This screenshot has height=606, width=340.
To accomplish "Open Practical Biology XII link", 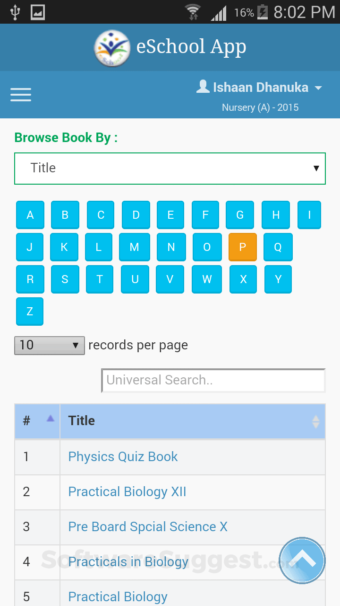I will click(127, 492).
